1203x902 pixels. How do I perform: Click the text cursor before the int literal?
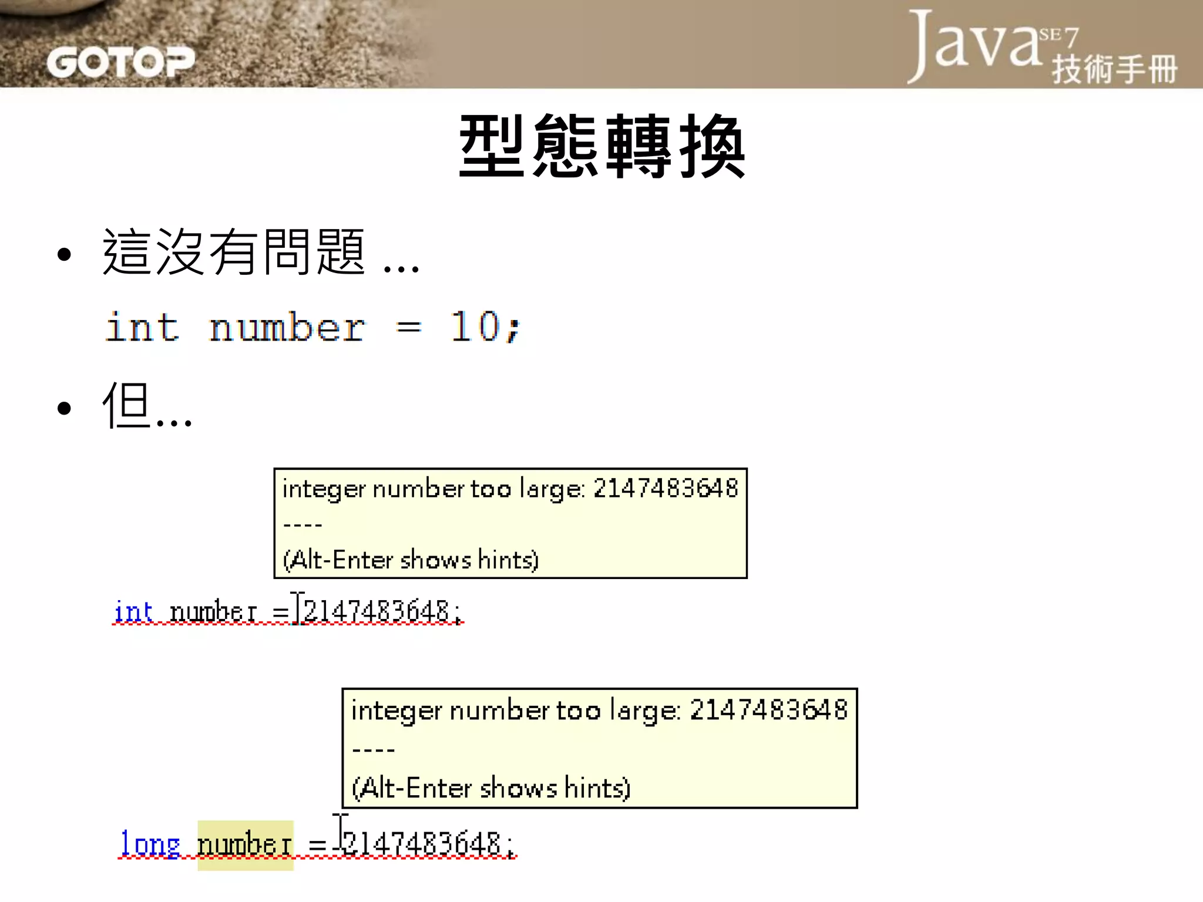click(x=299, y=608)
